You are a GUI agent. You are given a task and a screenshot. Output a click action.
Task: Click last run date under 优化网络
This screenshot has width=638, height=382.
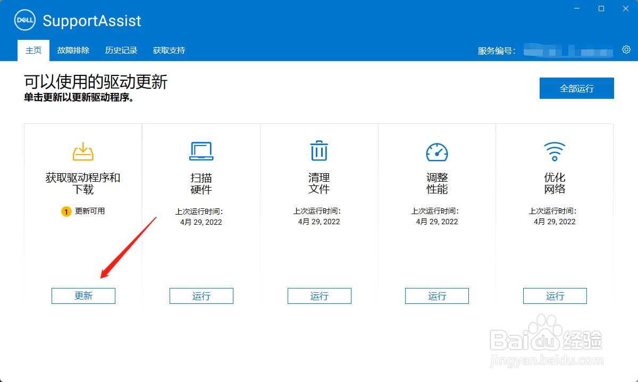pyautogui.click(x=555, y=222)
